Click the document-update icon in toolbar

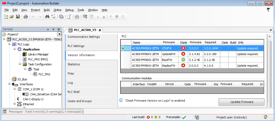tap(69, 16)
